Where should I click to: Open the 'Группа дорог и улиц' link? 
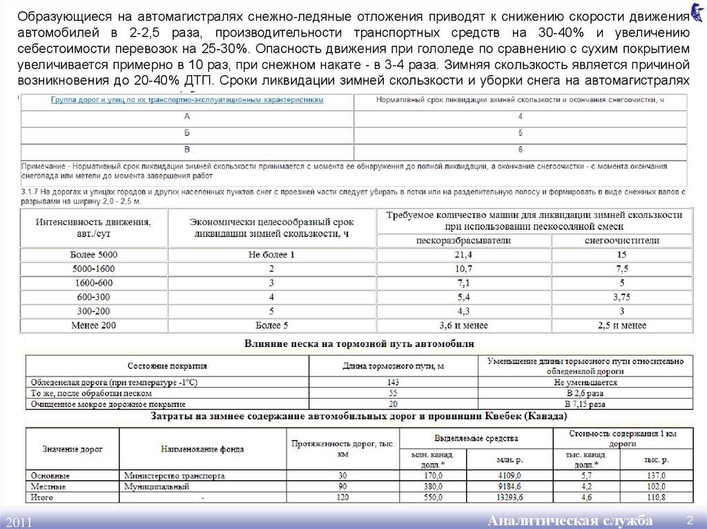[x=188, y=100]
